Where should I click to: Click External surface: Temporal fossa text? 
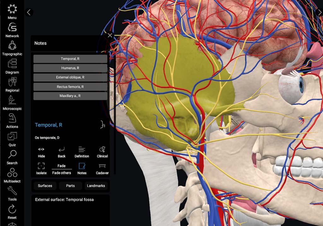64,200
